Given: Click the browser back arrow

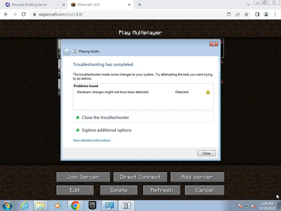Looking at the screenshot, I should 6,14.
